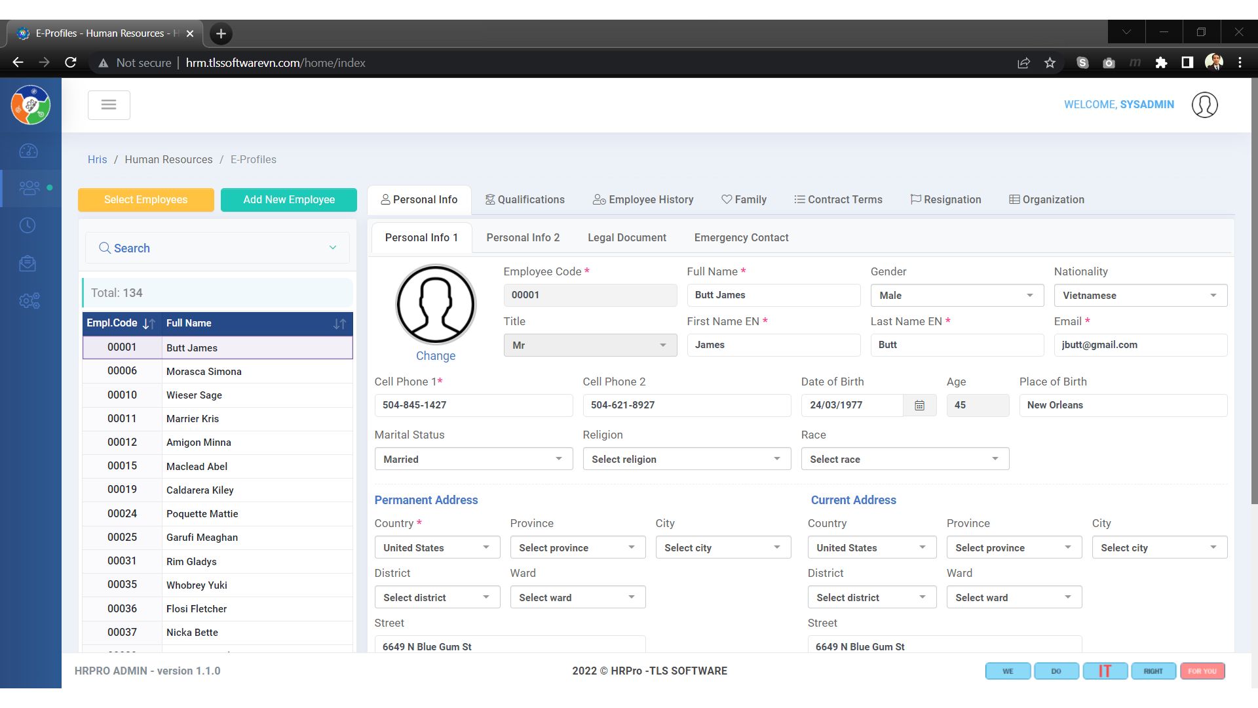Open the Marital Status dropdown
Viewport: 1258px width, 708px height.
[x=473, y=459]
